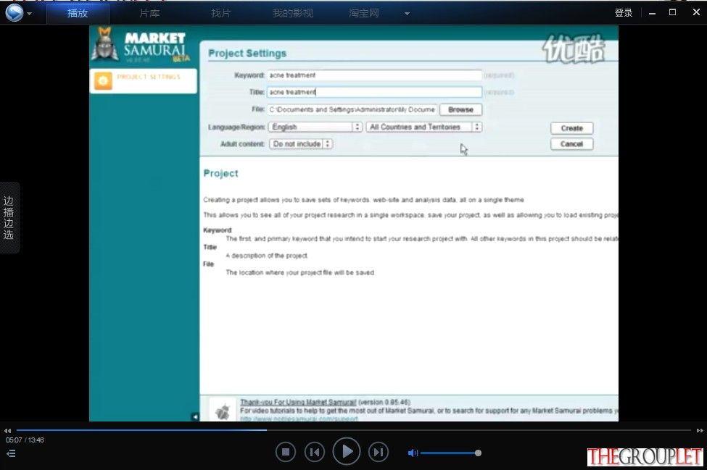Open the All Countries and Territories dropdown

point(424,127)
